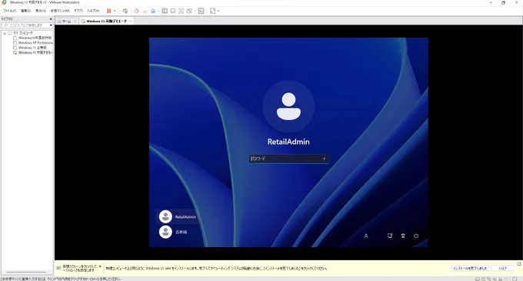Open the ヘルプ menu
This screenshot has height=281, width=523.
pos(93,11)
